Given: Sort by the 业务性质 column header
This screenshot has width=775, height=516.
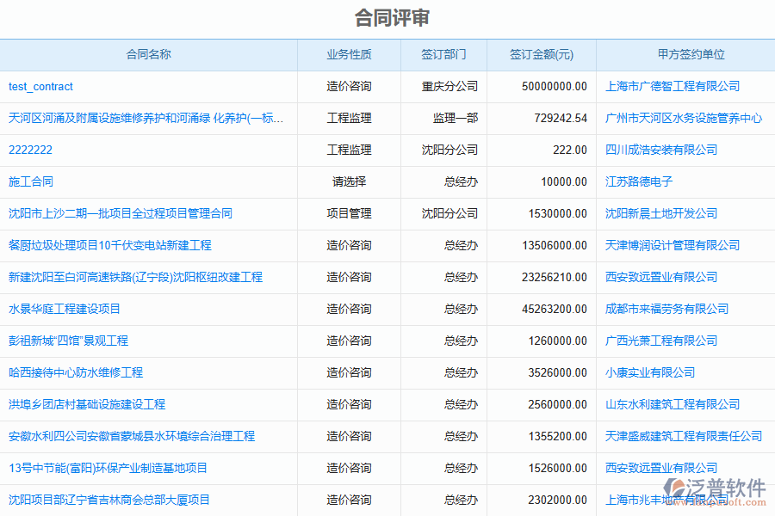Looking at the screenshot, I should 349,54.
